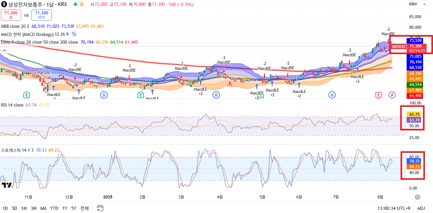This screenshot has height=213, width=433.
Task: Click the dividend D marker above 7월
Action: 332,95
